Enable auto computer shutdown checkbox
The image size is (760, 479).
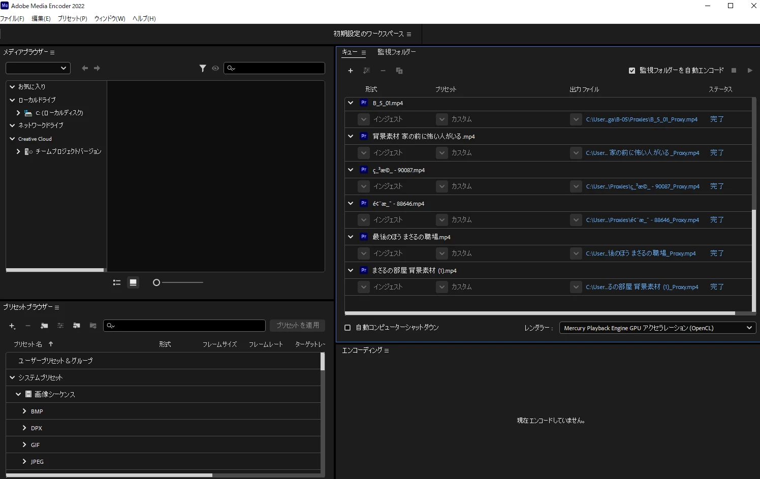tap(347, 328)
